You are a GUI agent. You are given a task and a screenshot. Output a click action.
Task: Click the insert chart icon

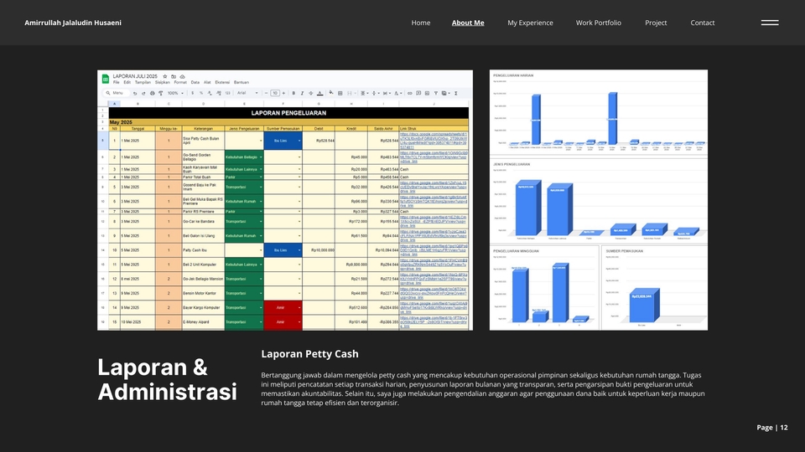[x=427, y=93]
